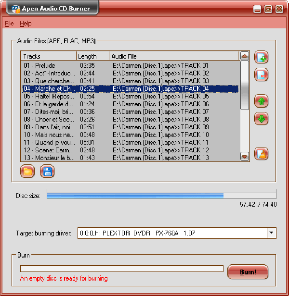The height and width of the screenshot is (296, 289).
Task: Click length 03:35 of Prelude
Action: click(x=87, y=65)
